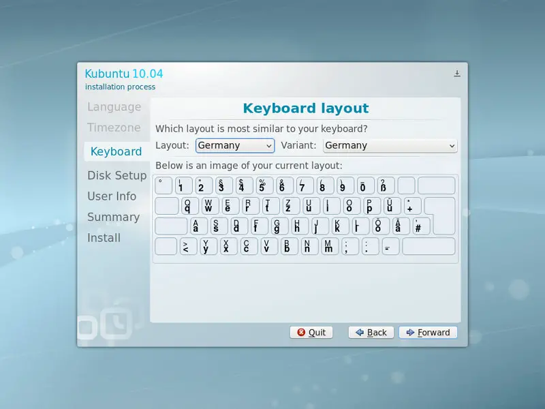Click the ß key in the layout preview
Viewport: 545px width, 409px height.
click(386, 185)
